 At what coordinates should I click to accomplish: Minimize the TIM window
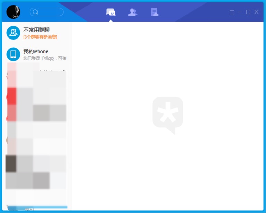[x=240, y=12]
